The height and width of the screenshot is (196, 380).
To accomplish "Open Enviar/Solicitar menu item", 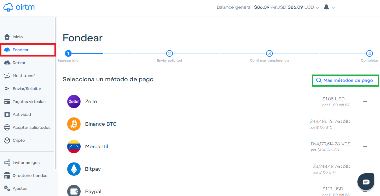I will pyautogui.click(x=27, y=89).
